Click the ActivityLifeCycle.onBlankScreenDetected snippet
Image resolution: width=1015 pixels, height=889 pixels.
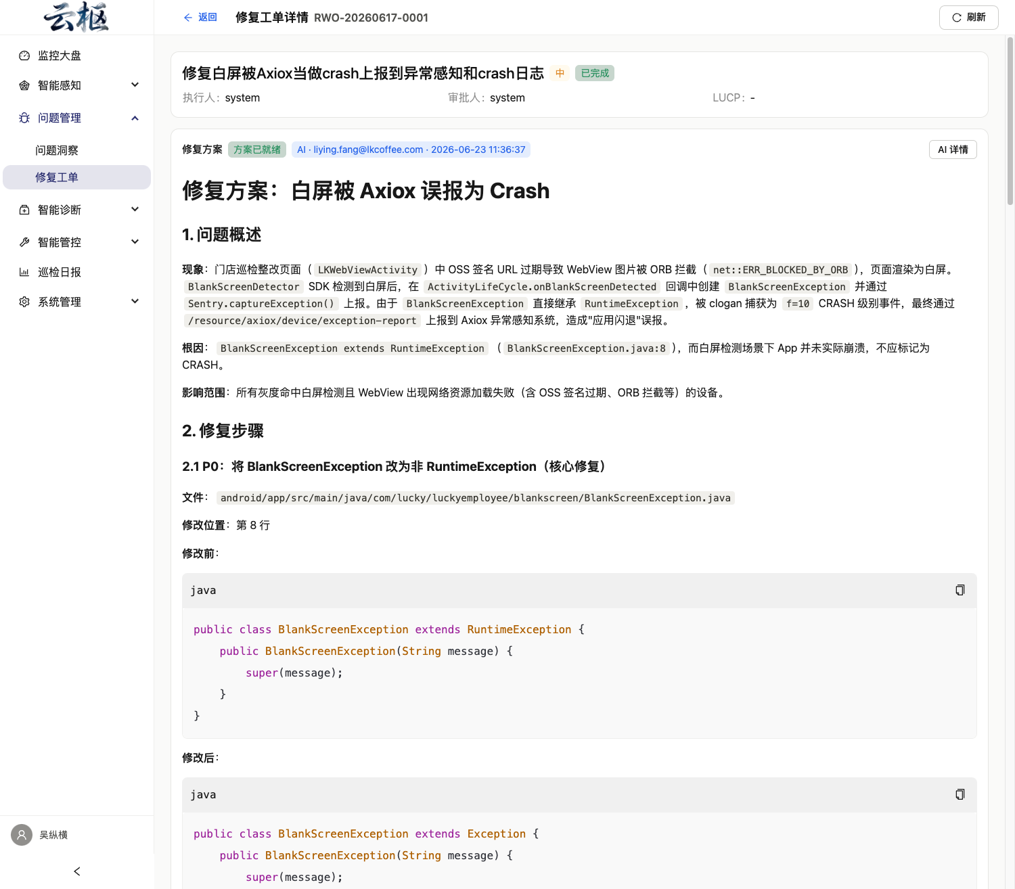tap(542, 287)
